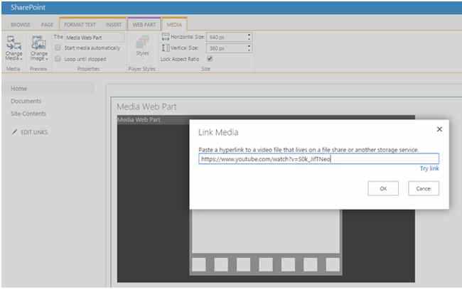
Task: Open the FORMAT TEXT tab
Action: (80, 25)
